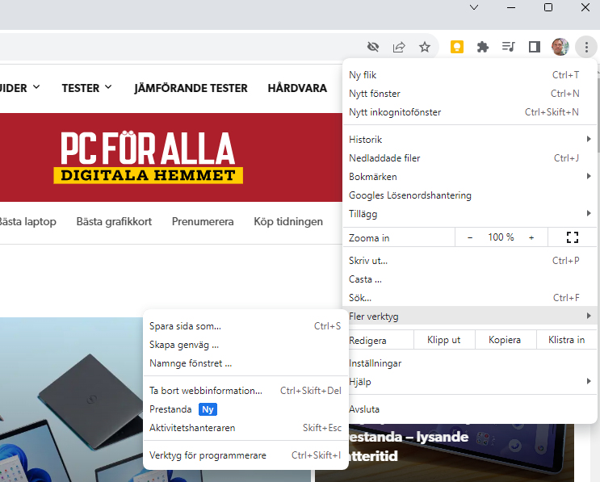
Task: Choose Casta ... from the menu
Action: (x=469, y=279)
